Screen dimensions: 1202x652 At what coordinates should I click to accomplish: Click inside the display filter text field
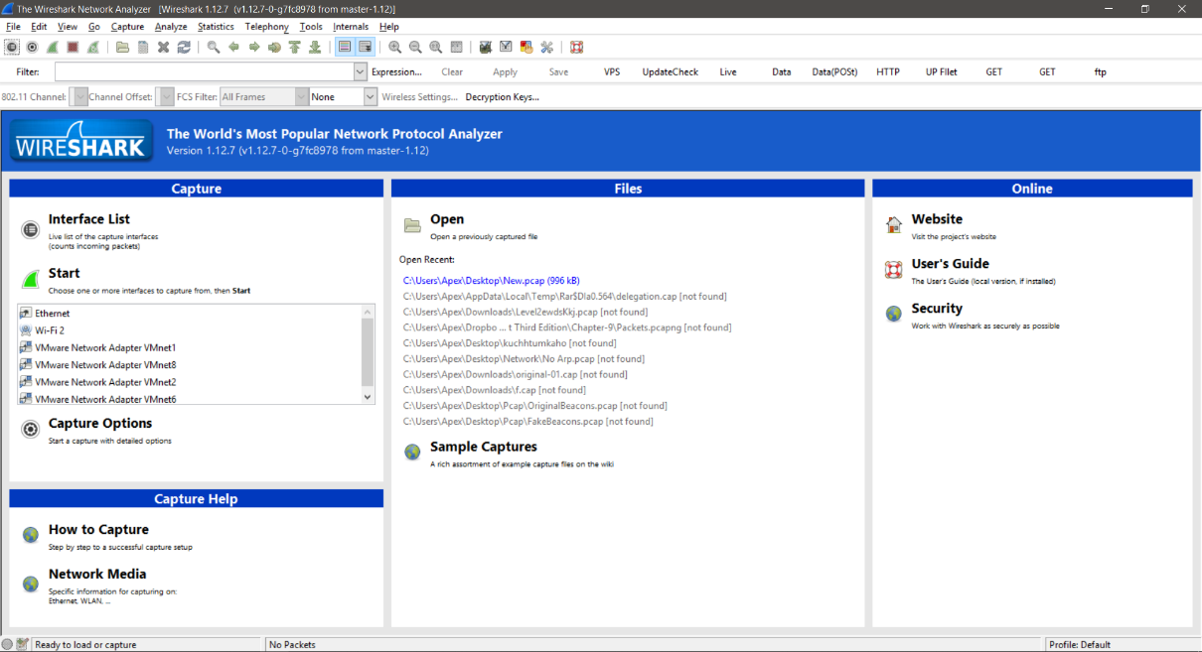click(x=205, y=71)
